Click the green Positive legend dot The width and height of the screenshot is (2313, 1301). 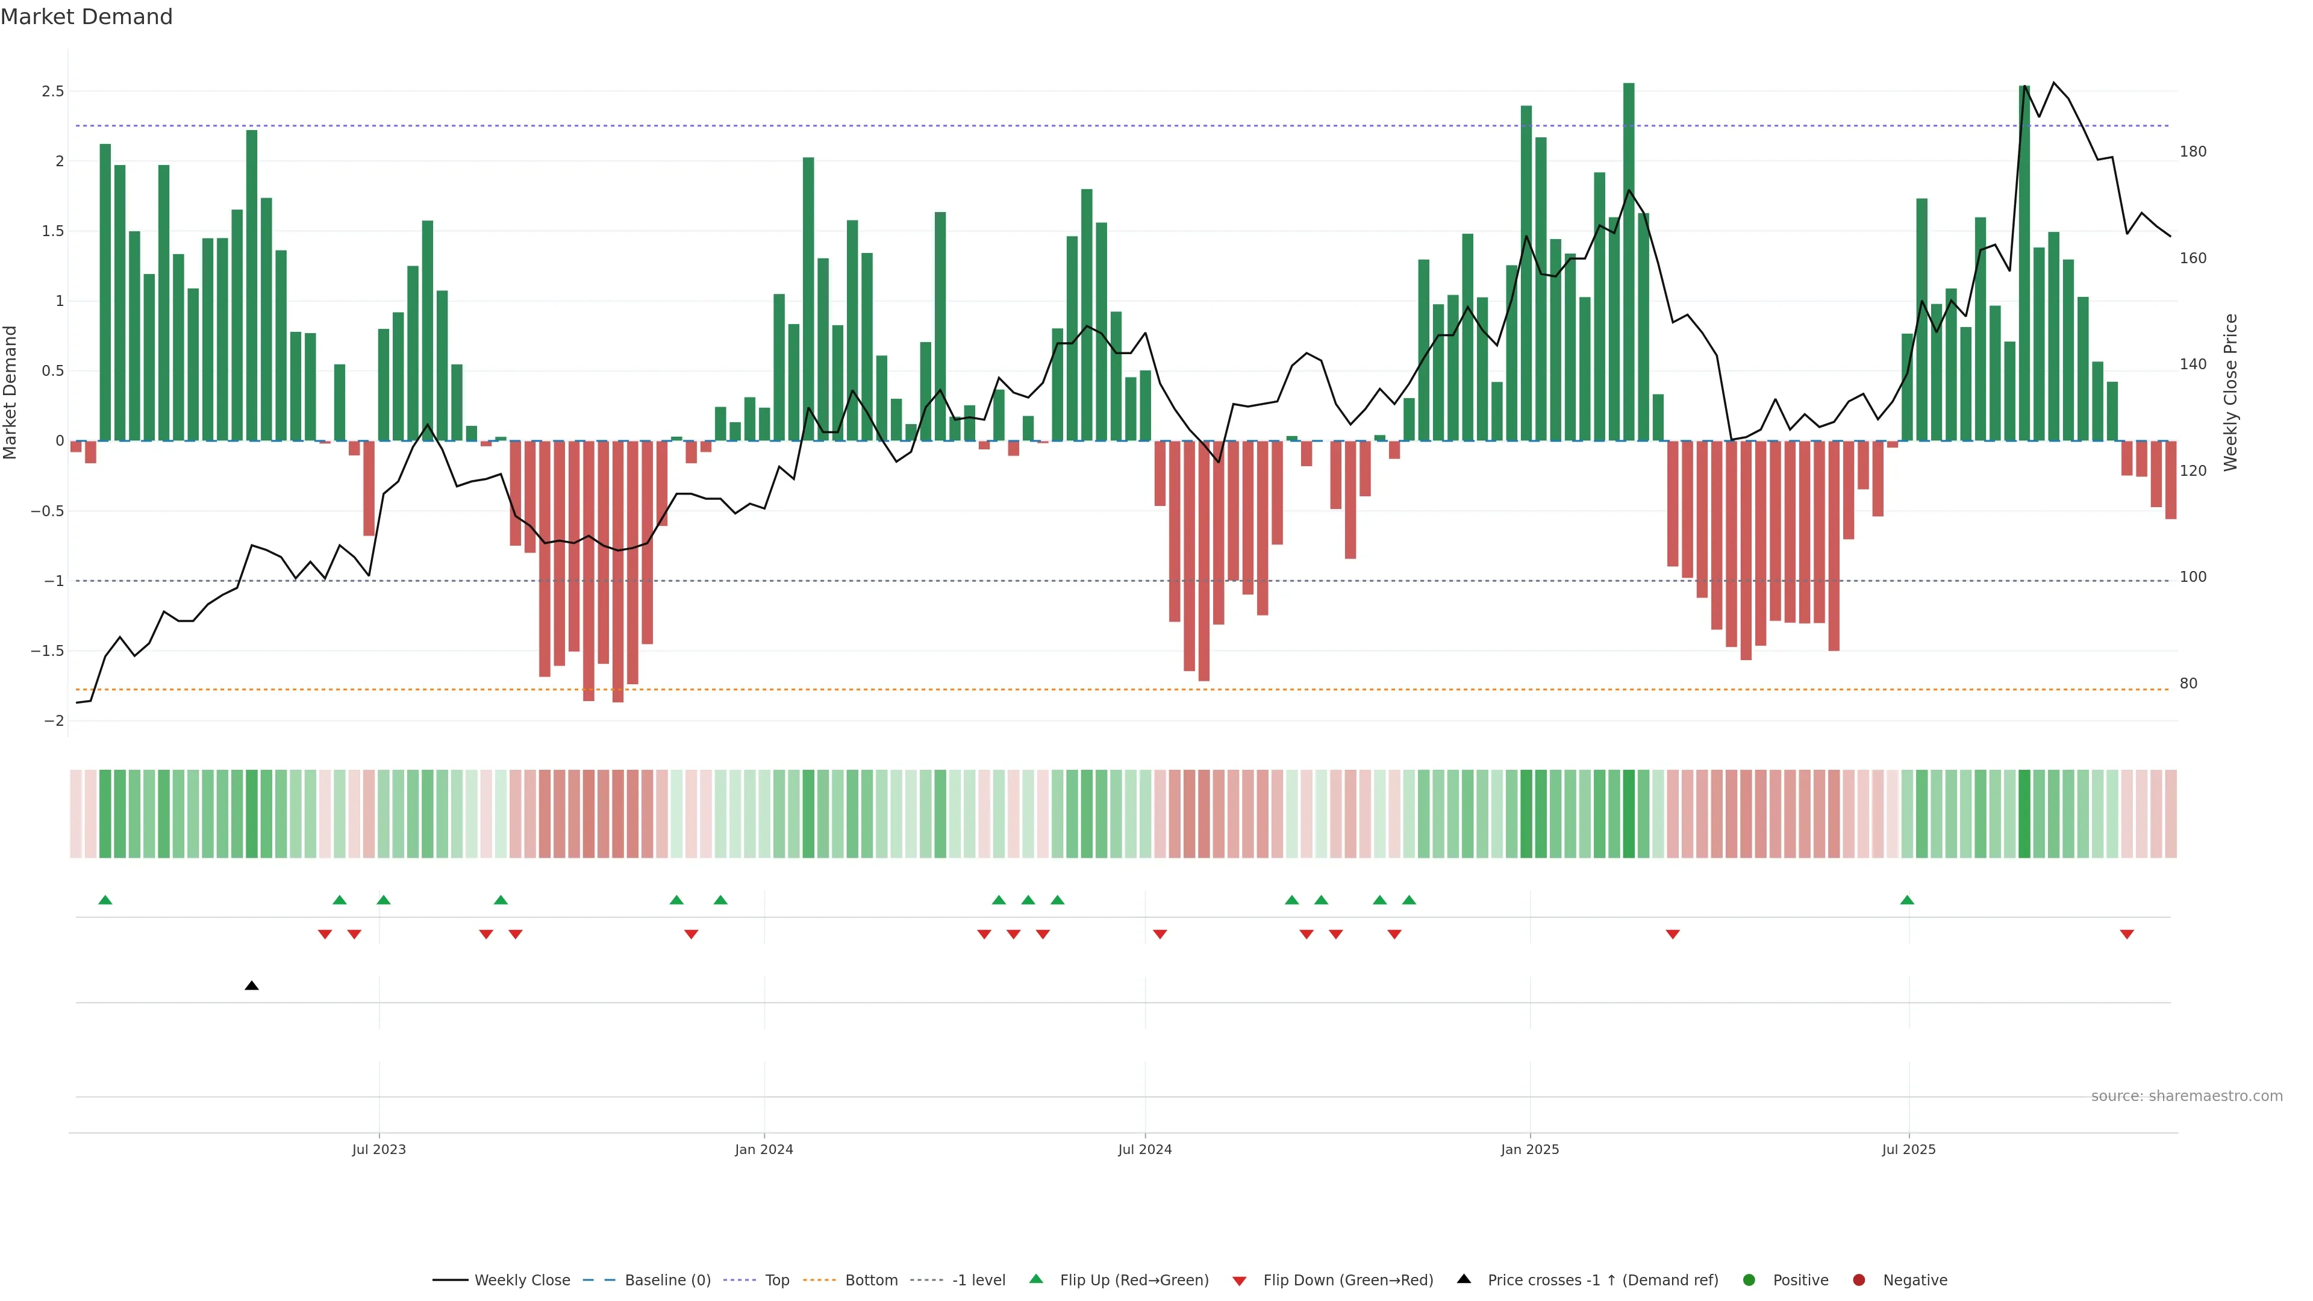pyautogui.click(x=1748, y=1281)
